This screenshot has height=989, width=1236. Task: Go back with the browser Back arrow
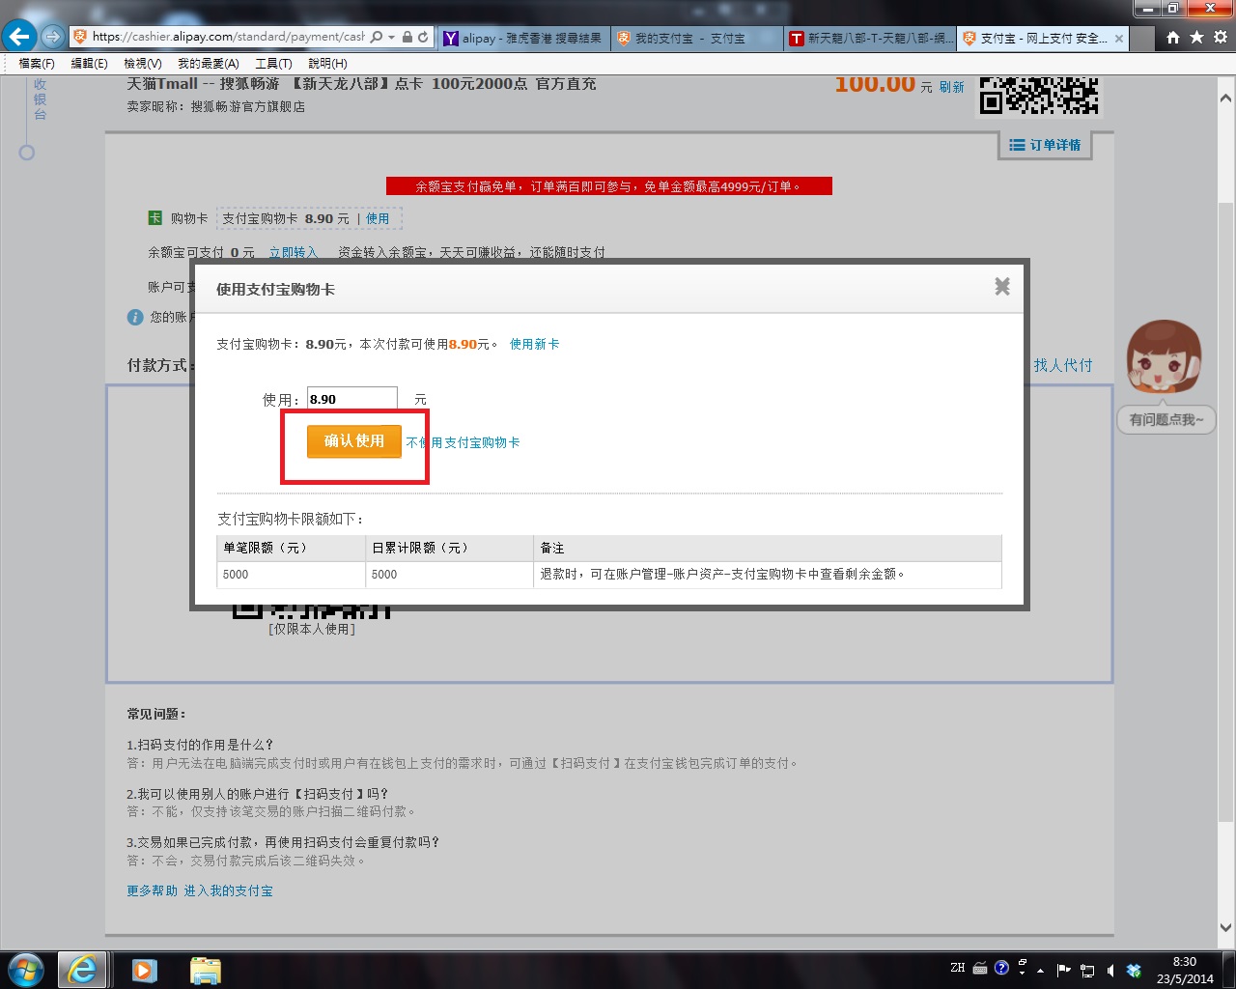click(19, 38)
